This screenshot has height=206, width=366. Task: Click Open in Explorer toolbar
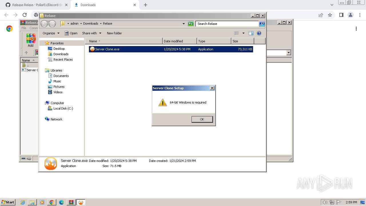[x=71, y=33]
